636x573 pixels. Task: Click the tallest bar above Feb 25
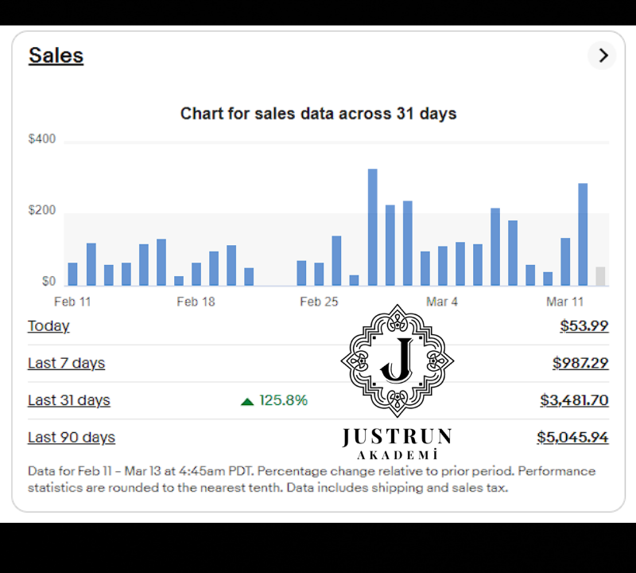point(373,223)
